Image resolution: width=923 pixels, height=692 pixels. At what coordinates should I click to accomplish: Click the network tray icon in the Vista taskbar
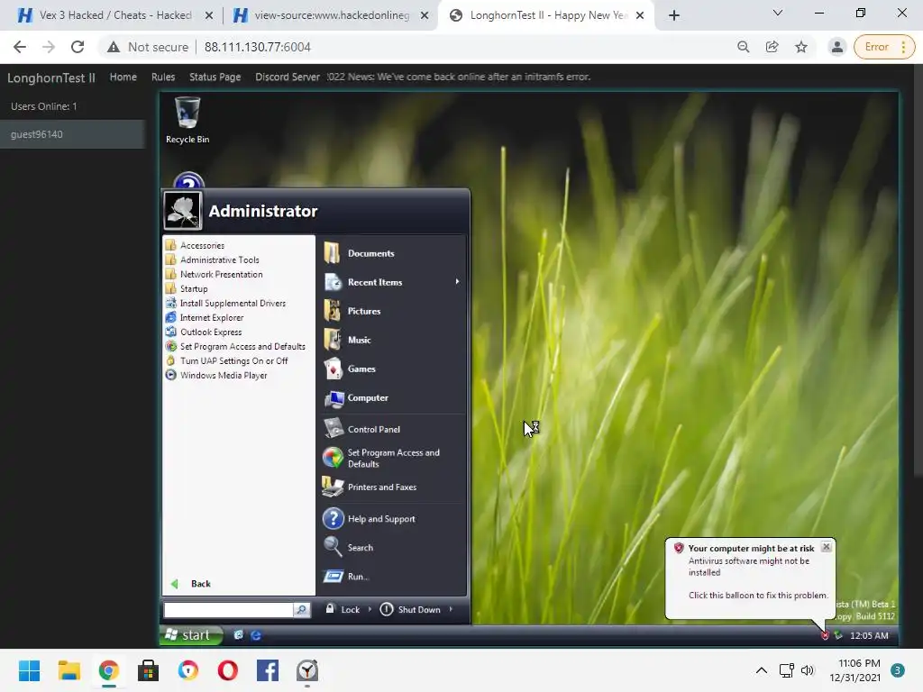click(x=838, y=635)
